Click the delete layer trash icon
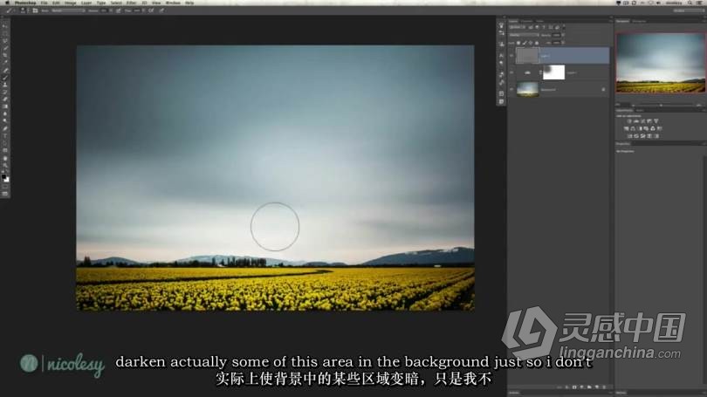The image size is (707, 397). 604,387
